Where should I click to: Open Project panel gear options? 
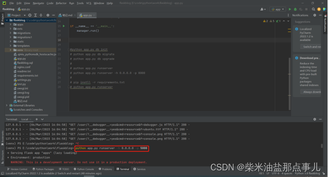point(48,15)
